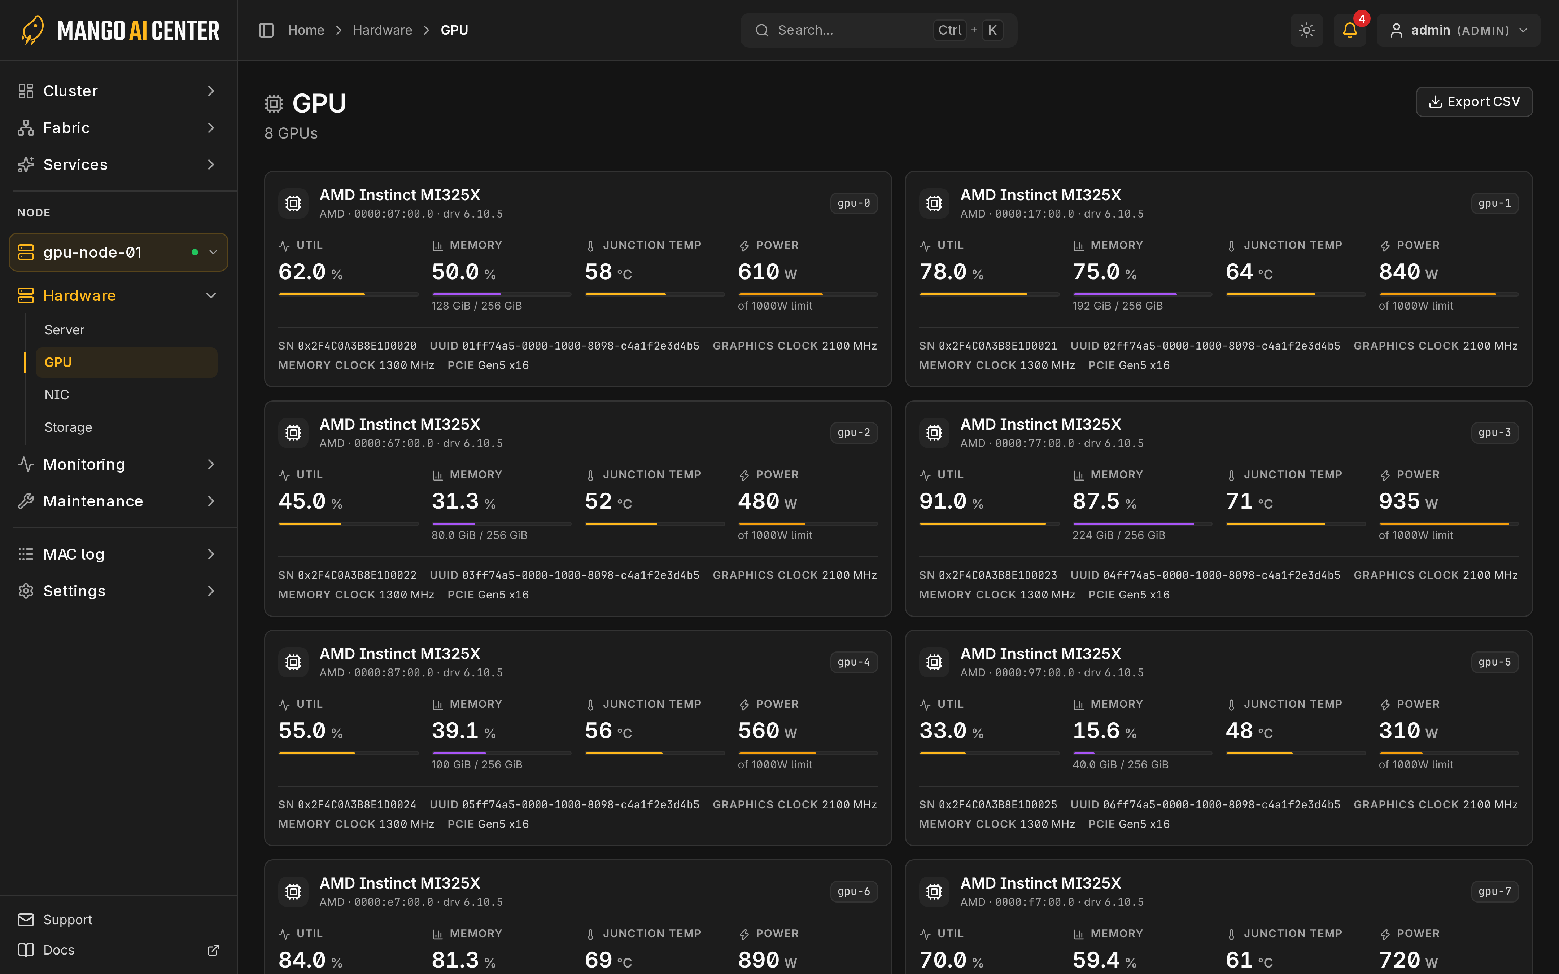
Task: Select the GPU submenu item
Action: [x=126, y=362]
